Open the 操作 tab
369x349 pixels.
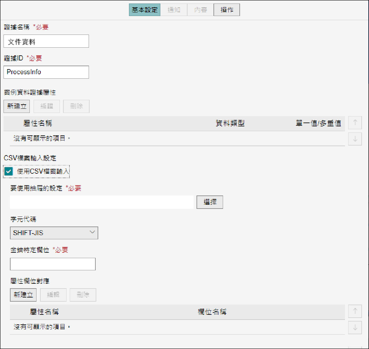[227, 10]
